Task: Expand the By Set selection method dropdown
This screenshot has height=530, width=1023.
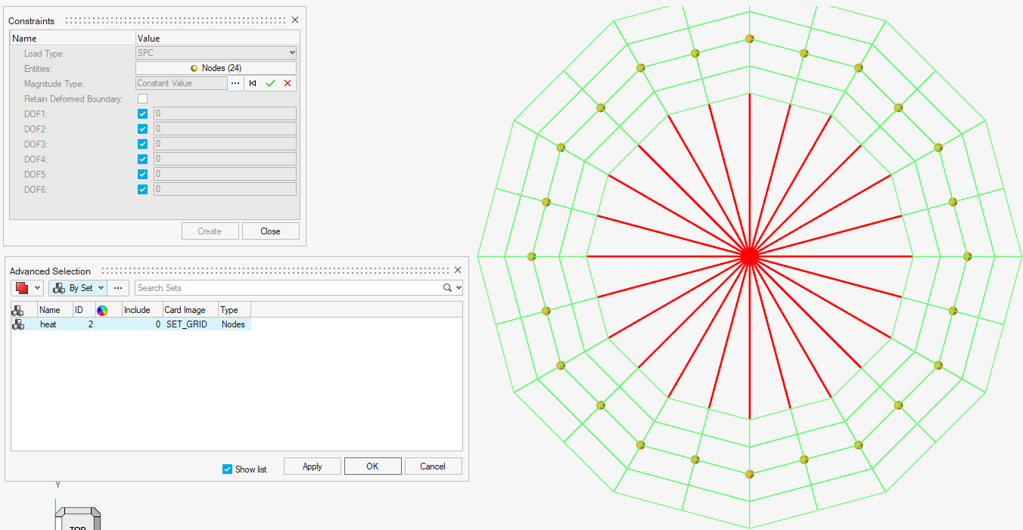Action: pyautogui.click(x=101, y=288)
